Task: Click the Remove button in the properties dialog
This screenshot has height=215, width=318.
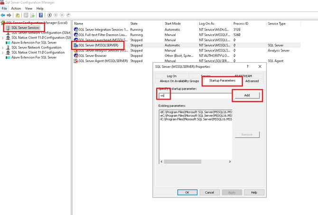Action: [247, 134]
